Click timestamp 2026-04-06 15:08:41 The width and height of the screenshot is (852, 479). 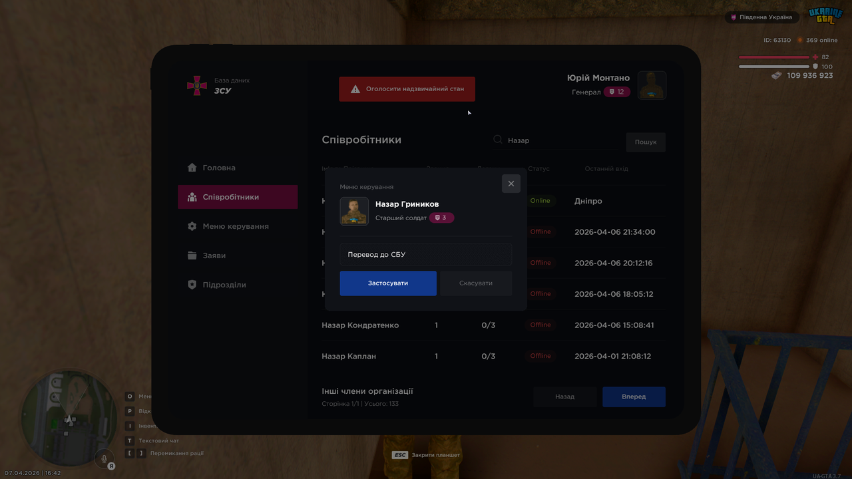click(x=614, y=325)
